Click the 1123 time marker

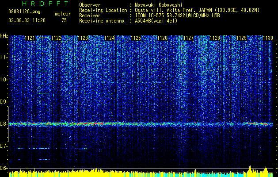83,38
